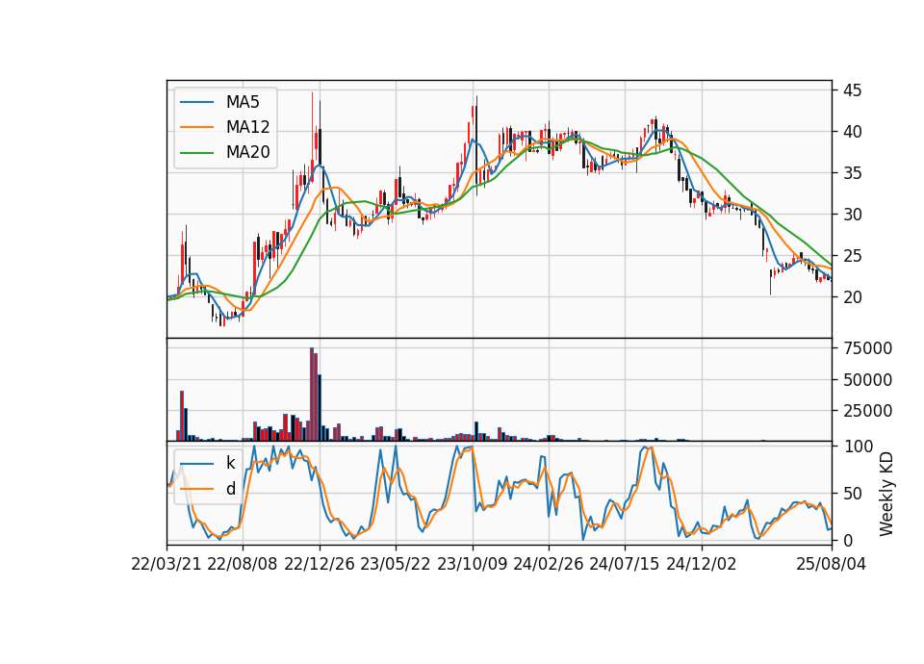
Task: Click the KD axis value 50
Action: (852, 494)
